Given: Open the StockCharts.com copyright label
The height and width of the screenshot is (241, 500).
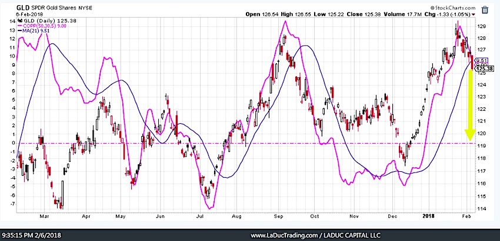Looking at the screenshot, I should pyautogui.click(x=454, y=8).
